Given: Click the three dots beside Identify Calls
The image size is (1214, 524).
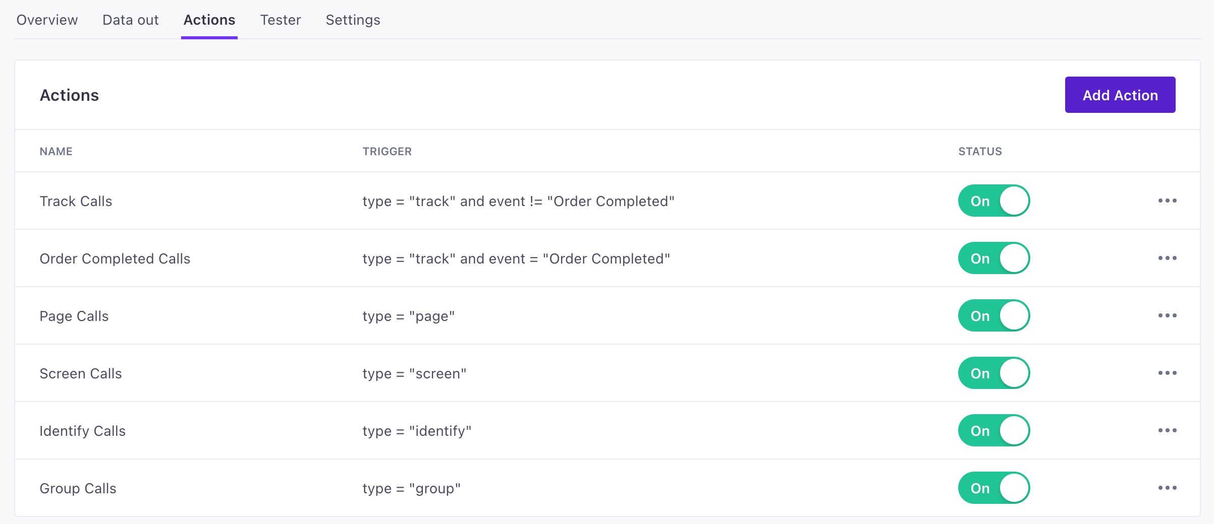Looking at the screenshot, I should (1167, 430).
